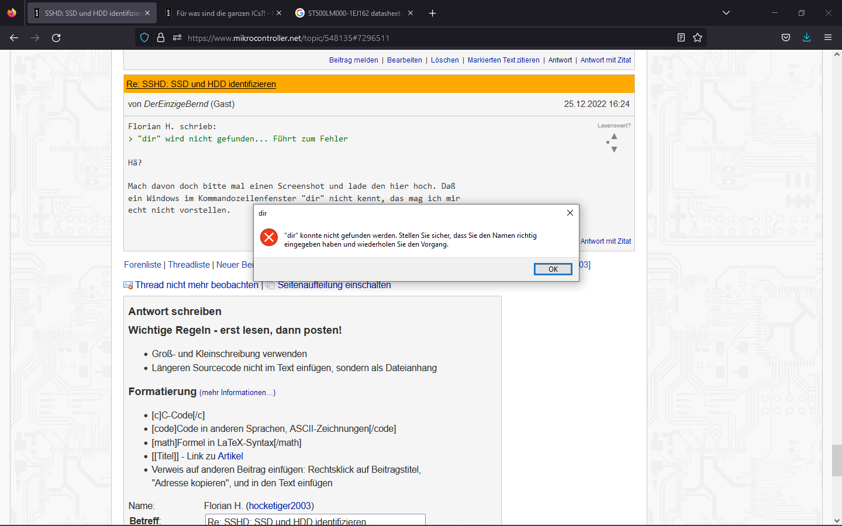This screenshot has height=526, width=842.
Task: Click the site padlock security icon
Action: click(x=161, y=38)
